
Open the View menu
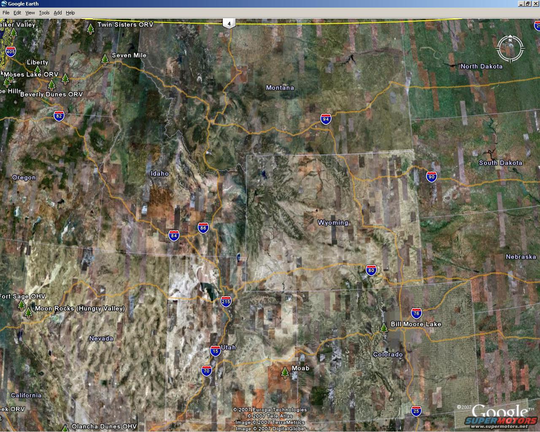[30, 13]
